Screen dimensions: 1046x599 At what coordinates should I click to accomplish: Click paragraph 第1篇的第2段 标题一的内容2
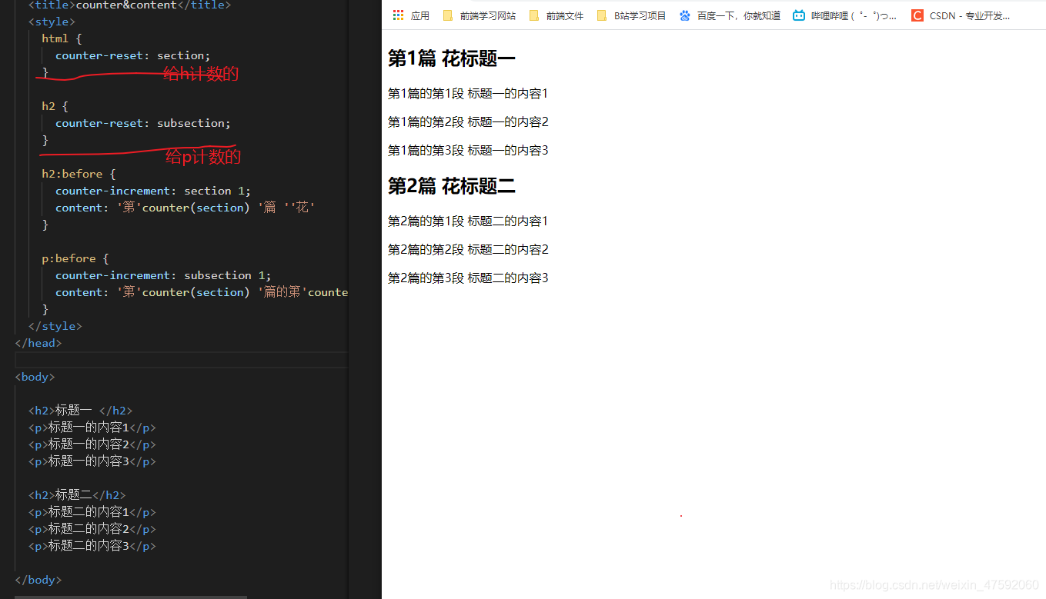click(468, 122)
